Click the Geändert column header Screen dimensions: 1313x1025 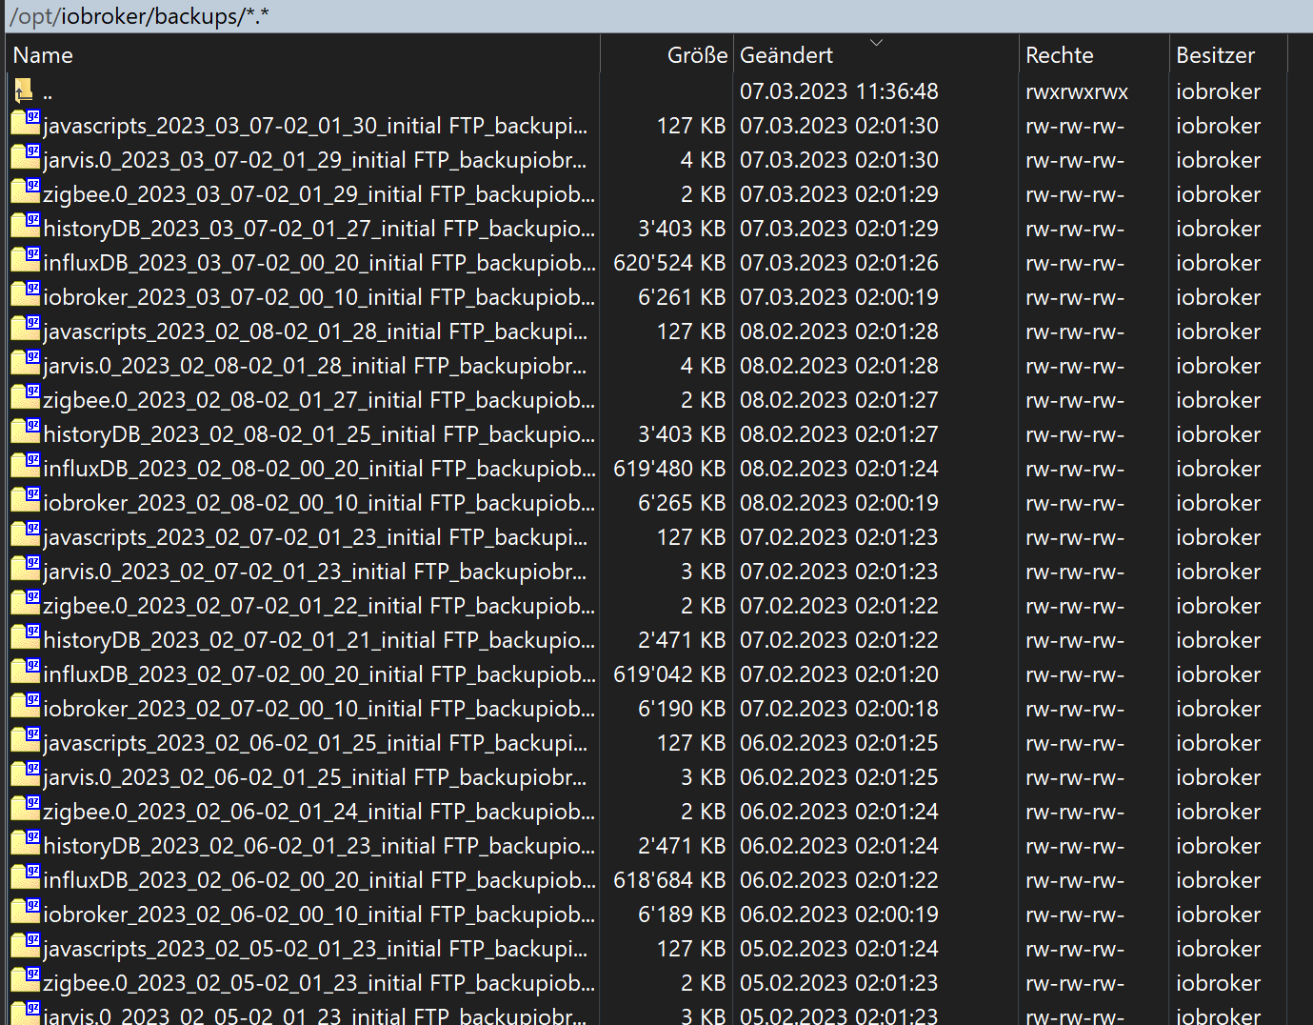point(876,55)
